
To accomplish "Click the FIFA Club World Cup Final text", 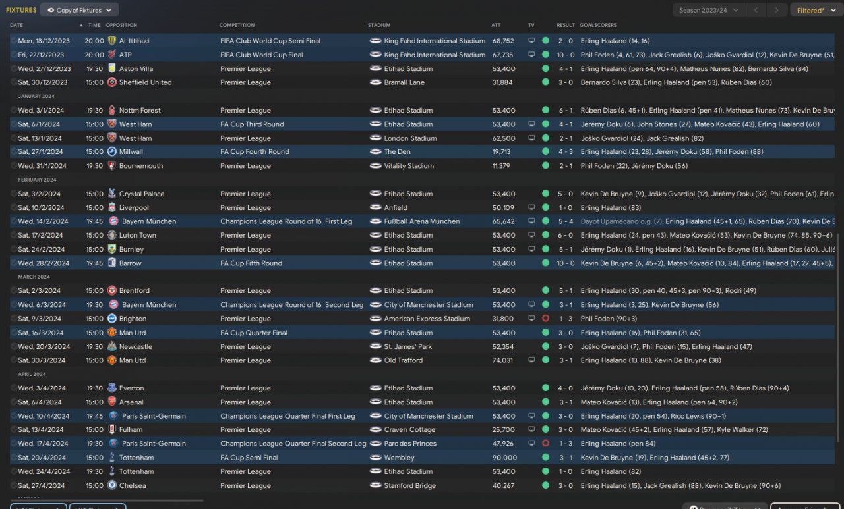I will pos(262,55).
